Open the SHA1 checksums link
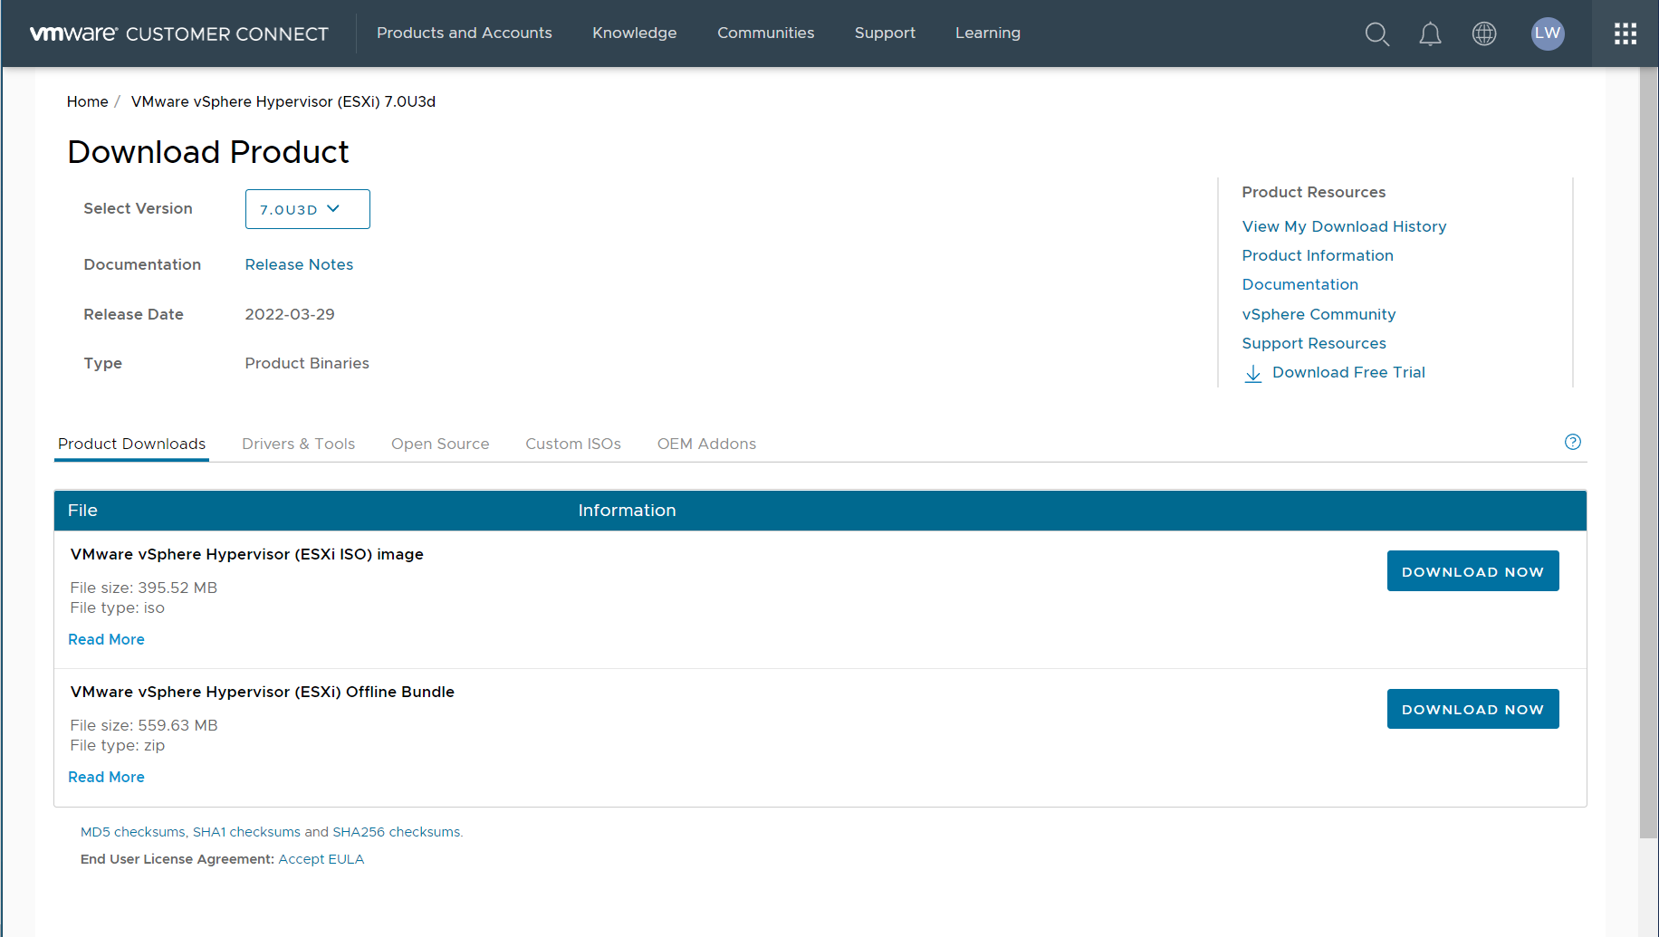Viewport: 1659px width, 937px height. [x=246, y=832]
